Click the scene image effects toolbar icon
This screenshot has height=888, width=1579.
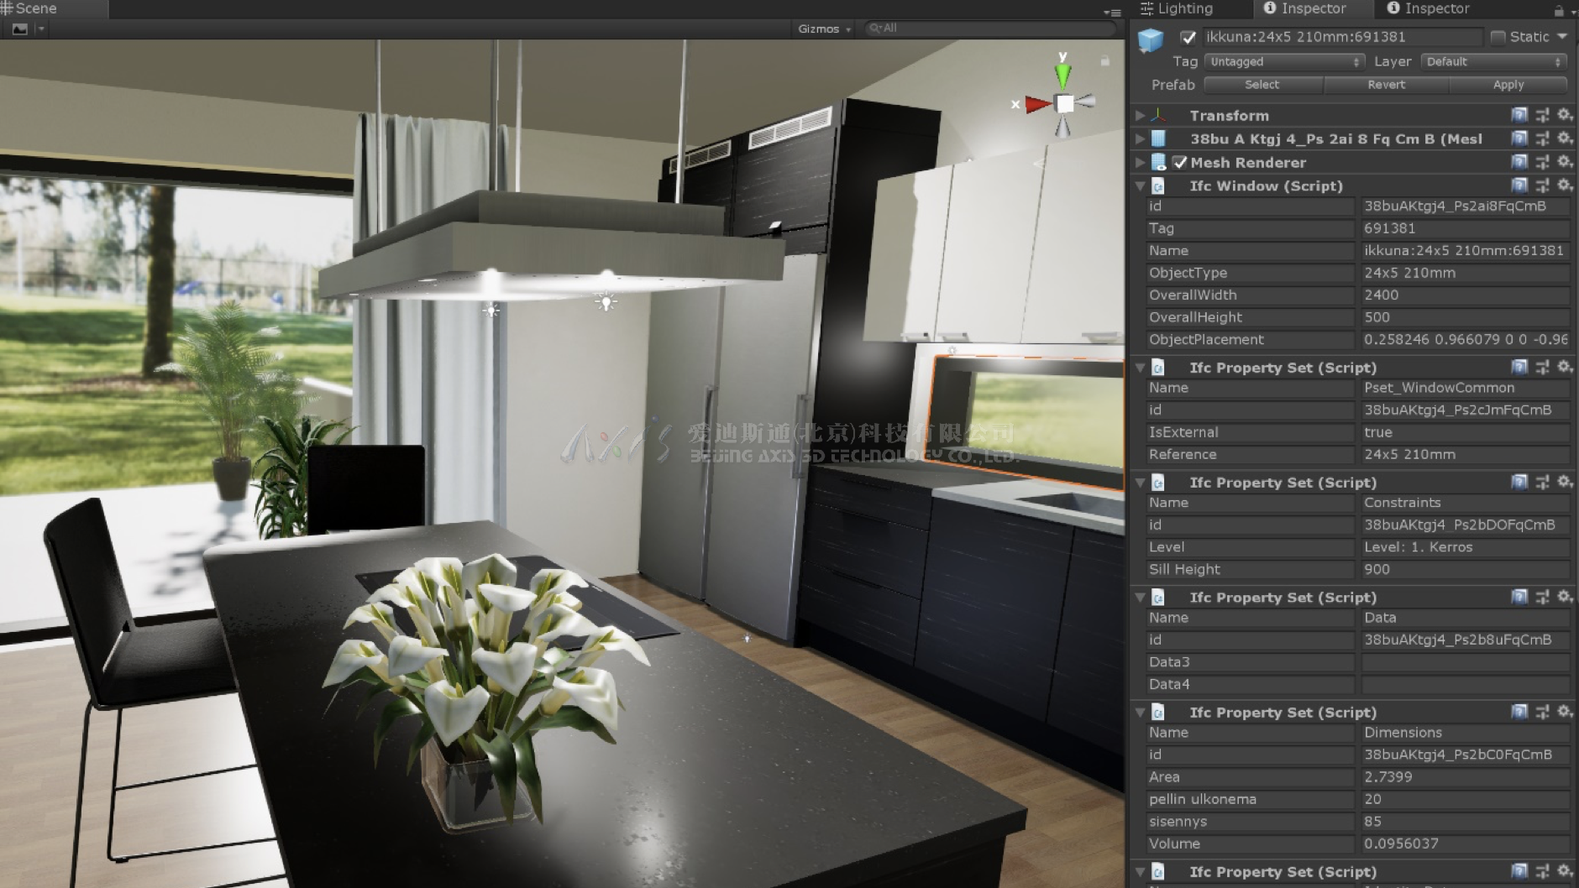(x=20, y=29)
